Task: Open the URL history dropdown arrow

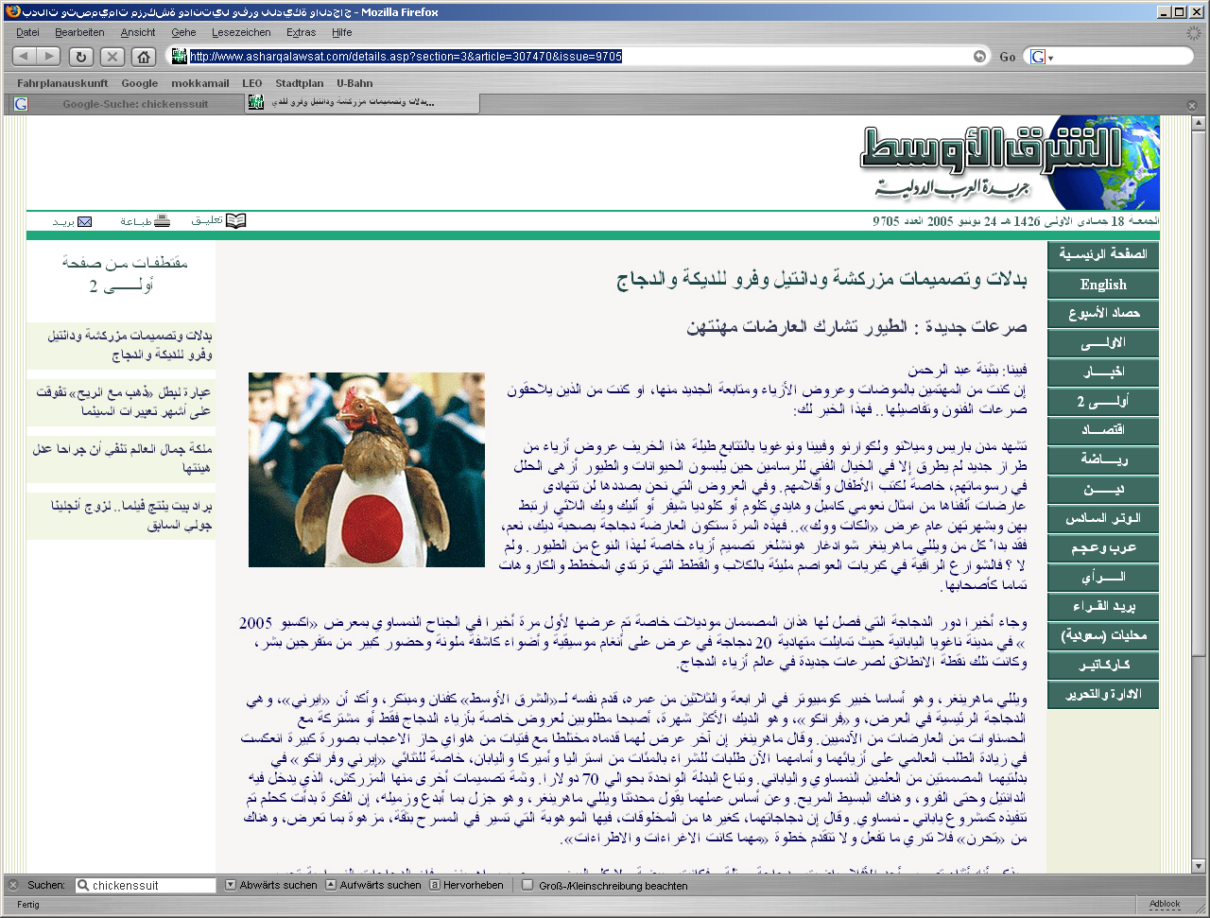Action: (979, 57)
